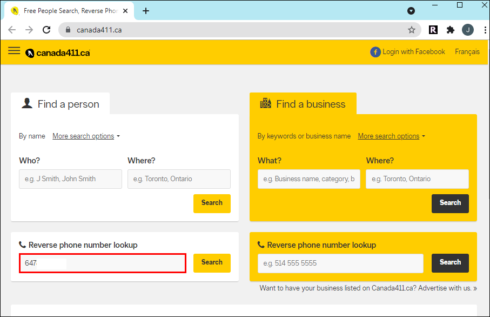Open the Extensions puzzle icon
Image resolution: width=490 pixels, height=317 pixels.
(x=451, y=30)
